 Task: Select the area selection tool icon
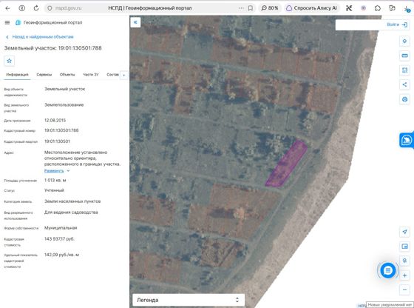404,70
